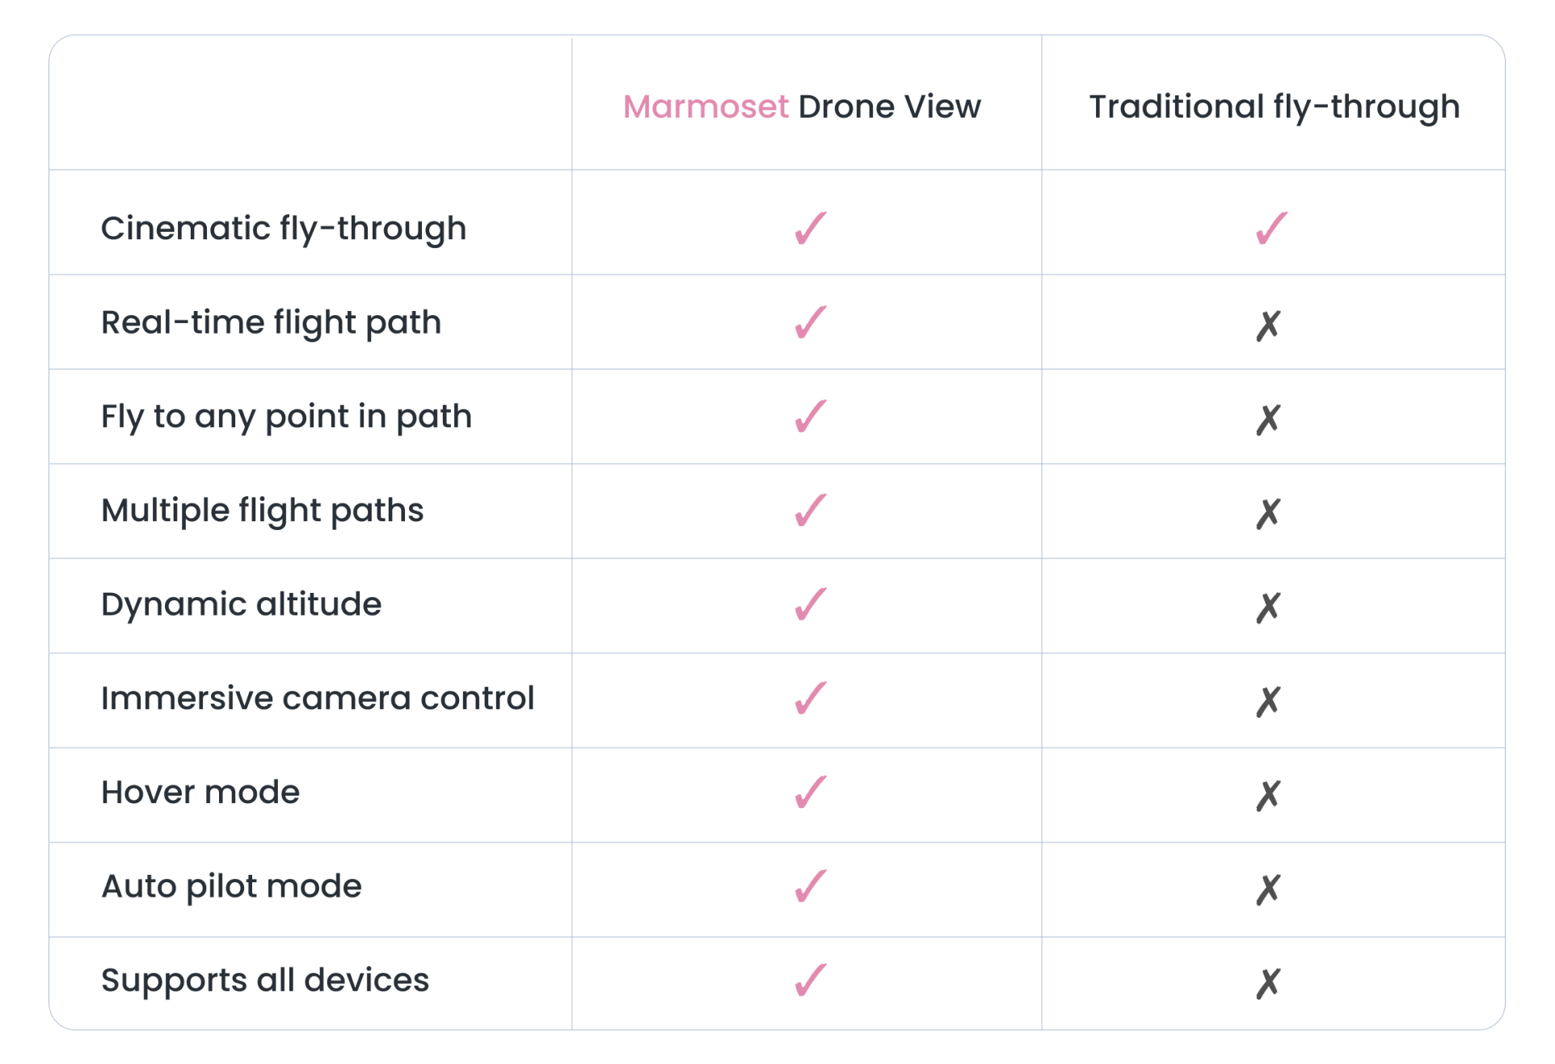Click the Marmoset checkmark for Supports all devices
The height and width of the screenshot is (1064, 1555).
[x=810, y=982]
